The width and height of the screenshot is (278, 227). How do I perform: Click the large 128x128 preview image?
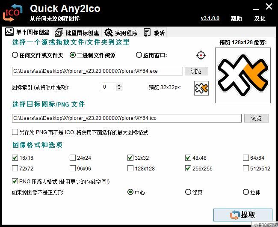pyautogui.click(x=243, y=75)
